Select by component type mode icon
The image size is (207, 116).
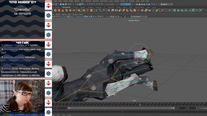(83, 4)
